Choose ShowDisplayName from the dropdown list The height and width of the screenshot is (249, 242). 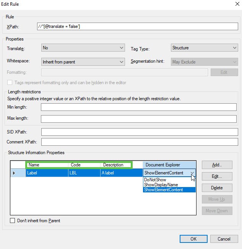pos(169,185)
